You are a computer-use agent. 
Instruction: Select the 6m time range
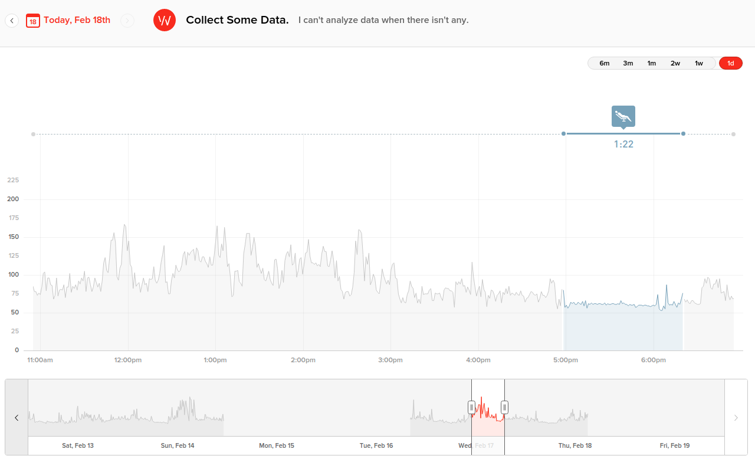tap(604, 63)
